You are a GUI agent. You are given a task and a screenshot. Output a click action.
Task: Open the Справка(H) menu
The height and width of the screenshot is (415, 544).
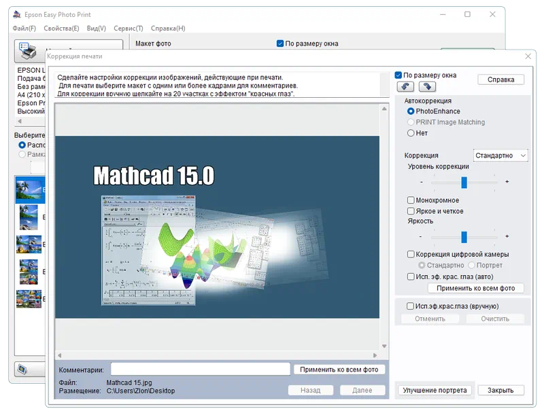(168, 29)
